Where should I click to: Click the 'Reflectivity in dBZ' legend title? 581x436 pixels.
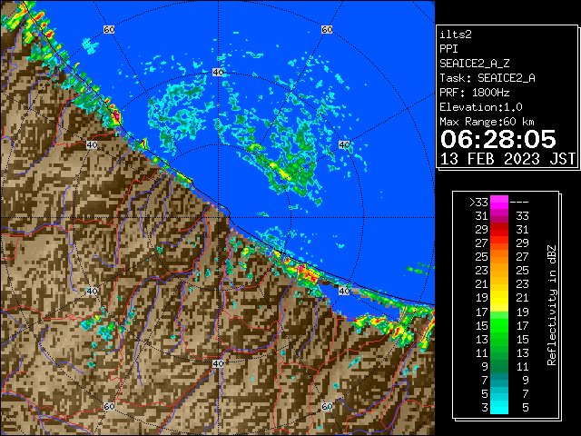tap(552, 305)
